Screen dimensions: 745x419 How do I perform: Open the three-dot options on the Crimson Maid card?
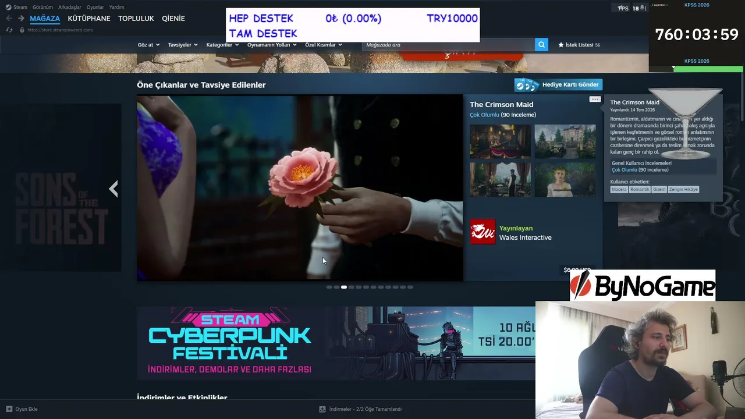point(595,100)
